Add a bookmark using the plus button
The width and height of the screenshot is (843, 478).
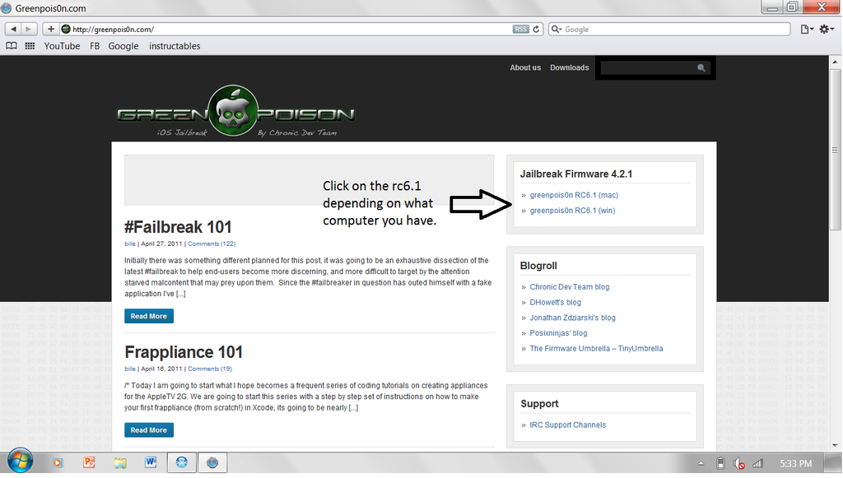coord(50,28)
